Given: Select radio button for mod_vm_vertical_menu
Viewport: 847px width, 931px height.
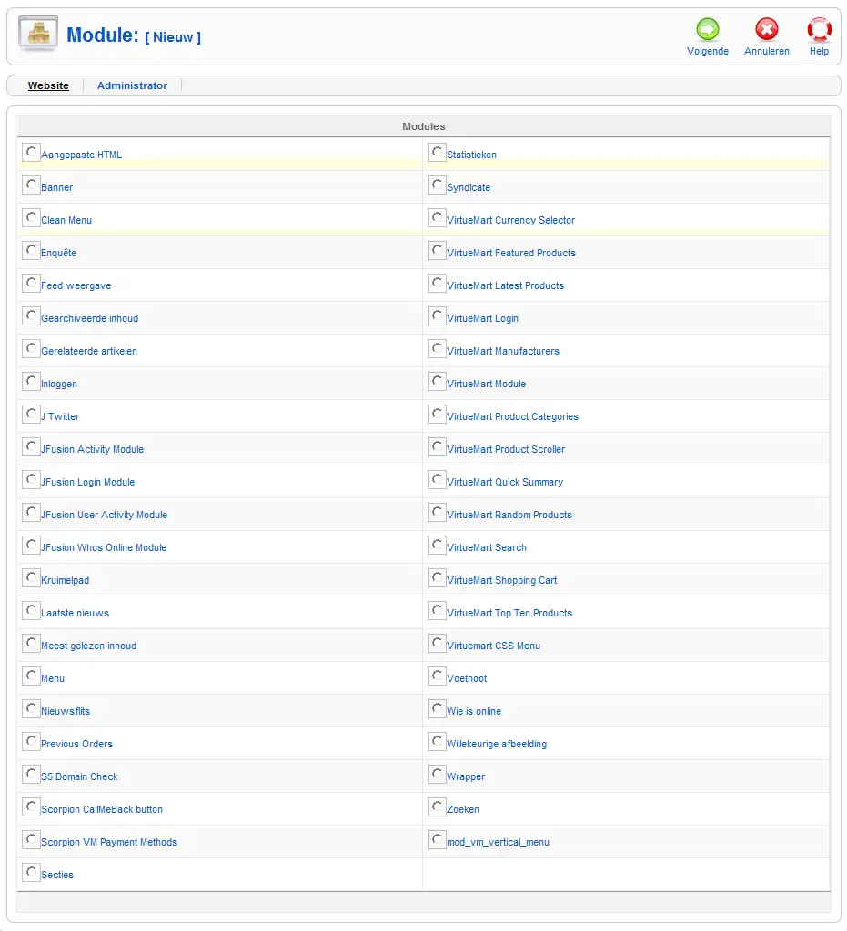Looking at the screenshot, I should pyautogui.click(x=438, y=840).
